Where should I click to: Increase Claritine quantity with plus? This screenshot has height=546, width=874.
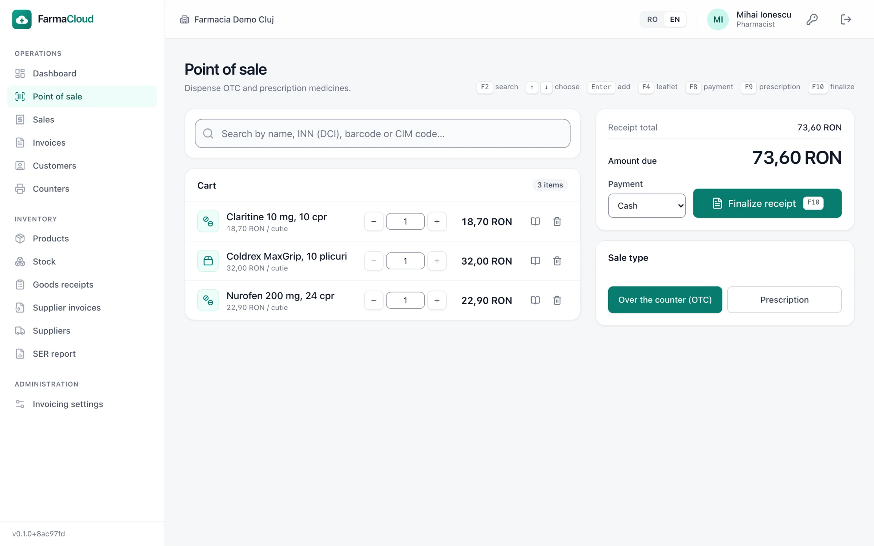click(437, 221)
